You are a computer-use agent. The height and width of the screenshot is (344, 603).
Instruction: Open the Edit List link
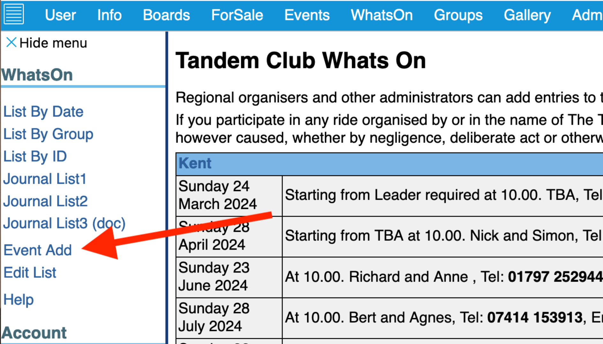(30, 272)
